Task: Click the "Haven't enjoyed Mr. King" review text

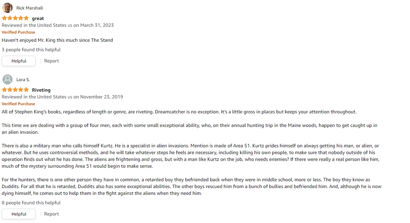Action: click(57, 40)
